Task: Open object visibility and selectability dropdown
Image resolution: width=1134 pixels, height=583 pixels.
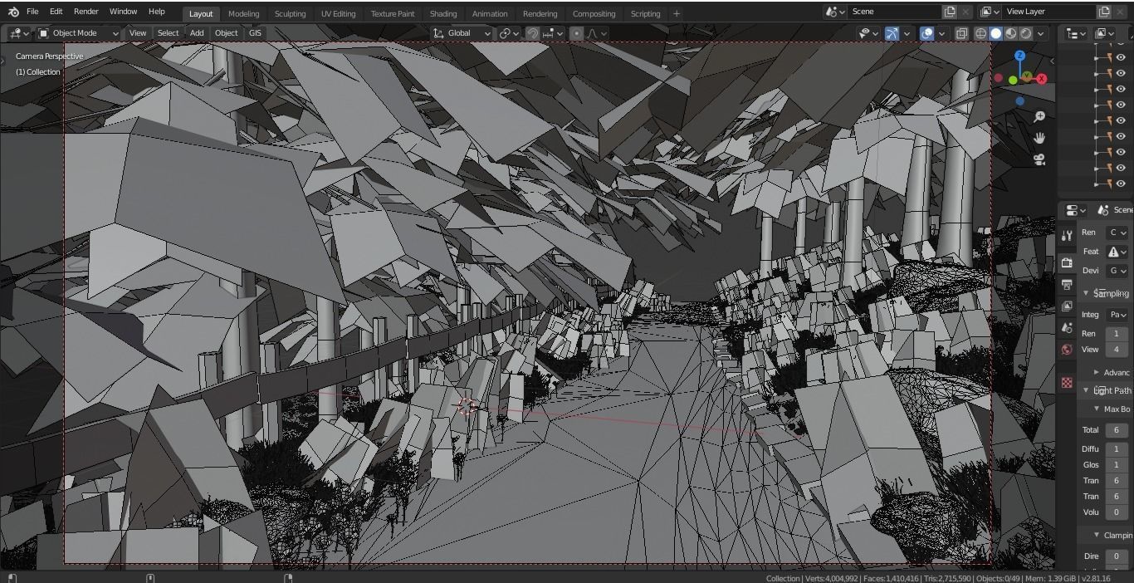Action: [x=868, y=33]
